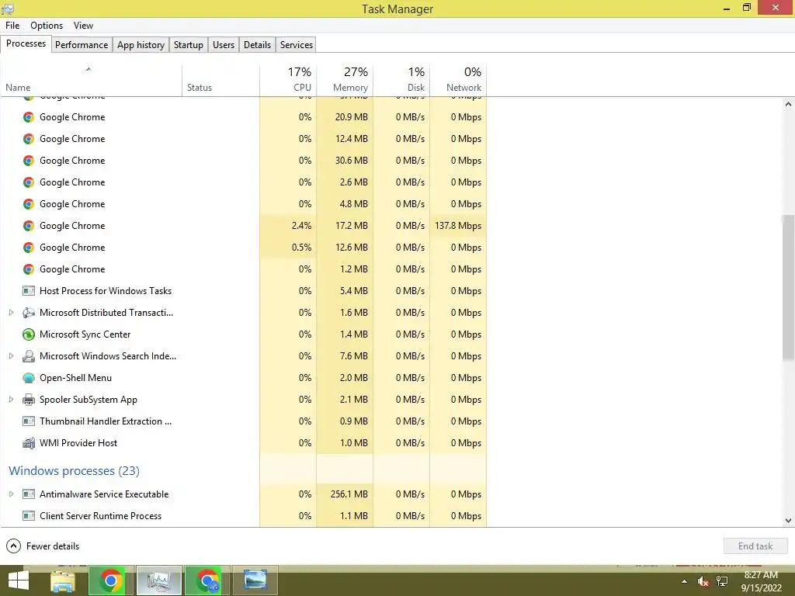Open the File menu

point(12,26)
